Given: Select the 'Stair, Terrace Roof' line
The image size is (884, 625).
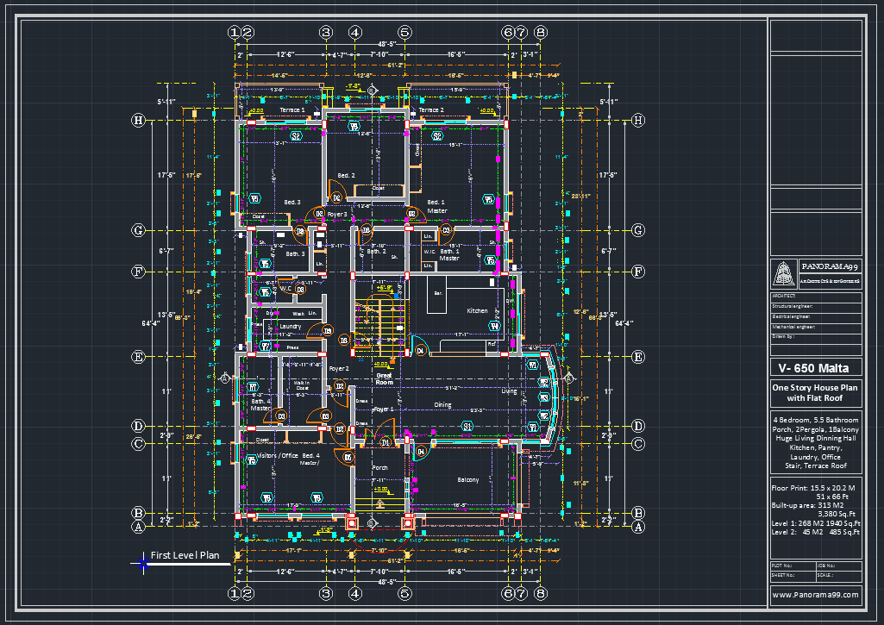Looking at the screenshot, I should pyautogui.click(x=816, y=466).
